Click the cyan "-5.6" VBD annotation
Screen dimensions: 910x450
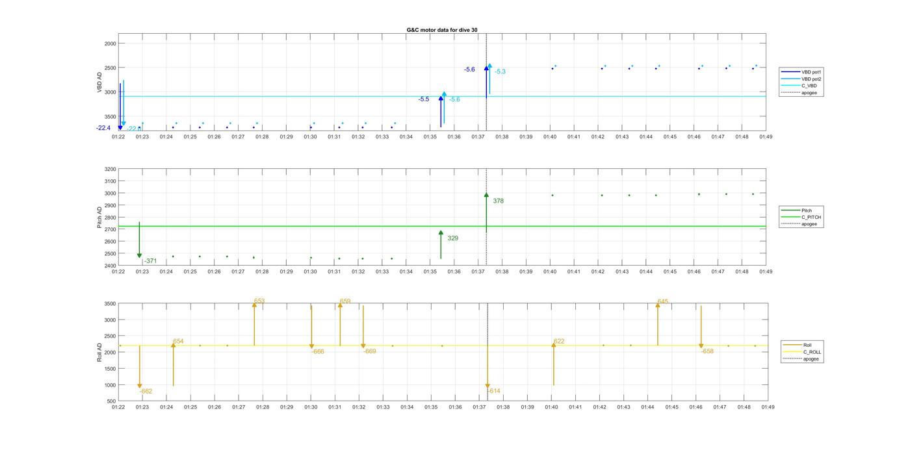coord(454,99)
